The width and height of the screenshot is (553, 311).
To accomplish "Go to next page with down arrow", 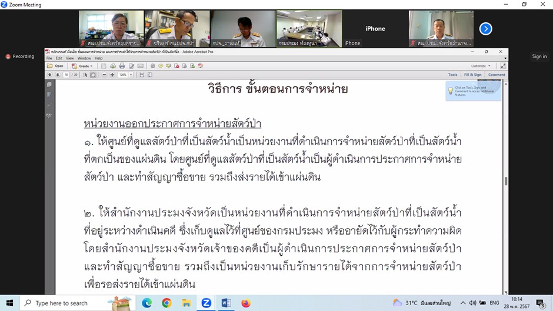I will click(58, 75).
